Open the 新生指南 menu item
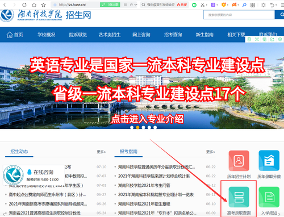This screenshot has width=284, height=217. pos(204,35)
